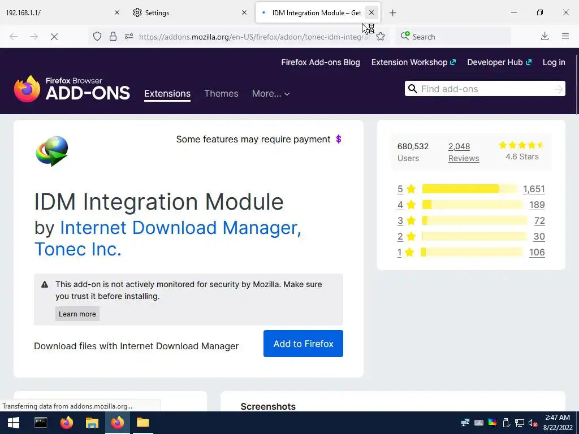The image size is (579, 434).
Task: Click the browser address bar URL
Action: point(254,37)
